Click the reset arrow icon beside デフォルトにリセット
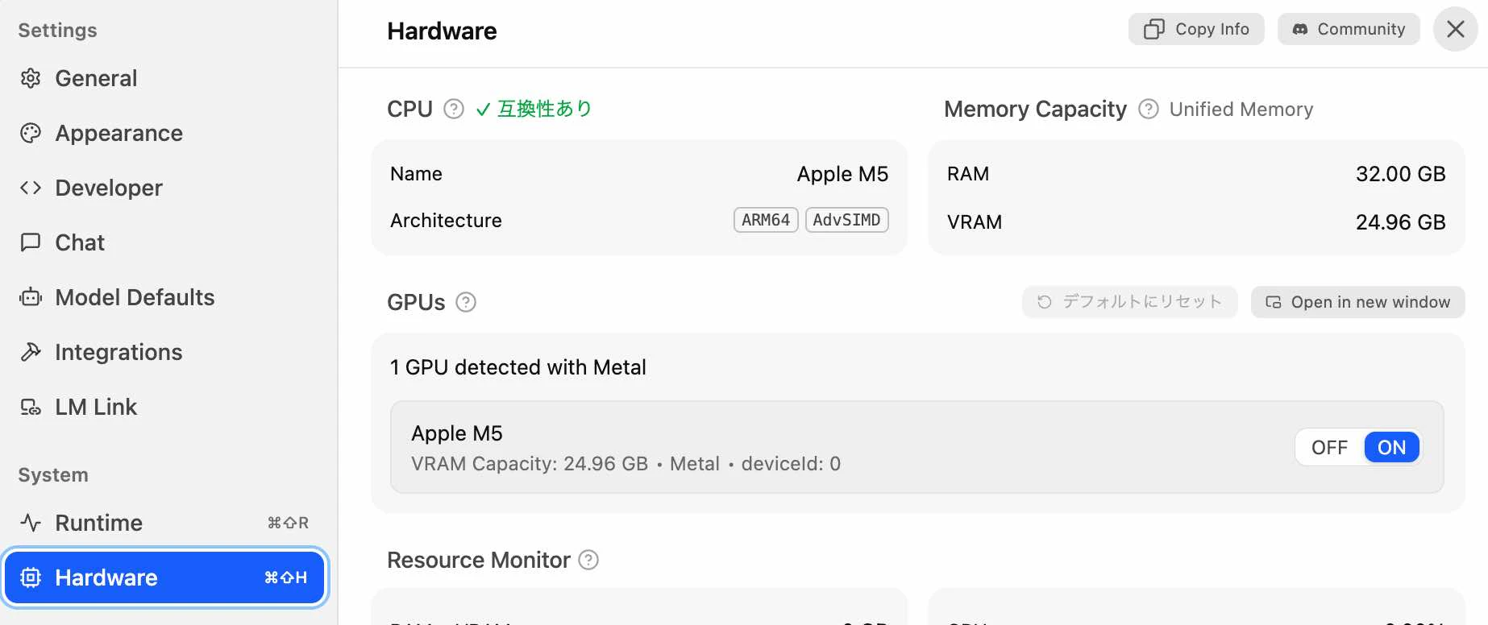The width and height of the screenshot is (1488, 625). [1045, 302]
